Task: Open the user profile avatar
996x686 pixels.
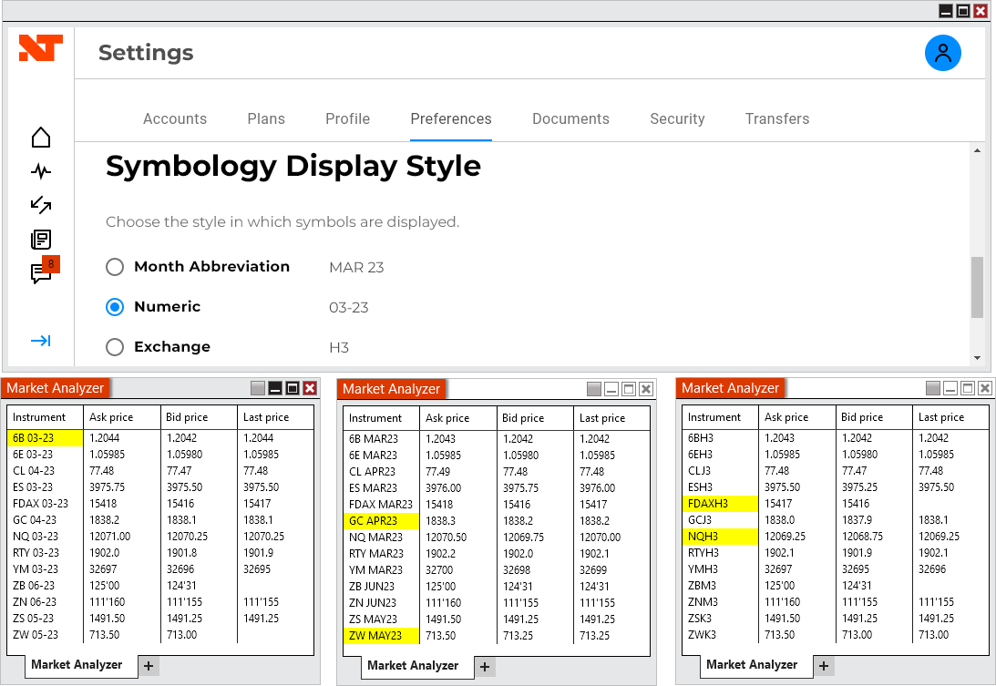Action: (x=942, y=53)
